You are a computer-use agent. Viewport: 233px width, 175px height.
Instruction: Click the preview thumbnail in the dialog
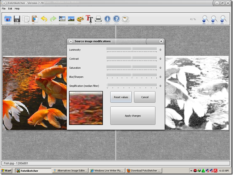(86, 108)
